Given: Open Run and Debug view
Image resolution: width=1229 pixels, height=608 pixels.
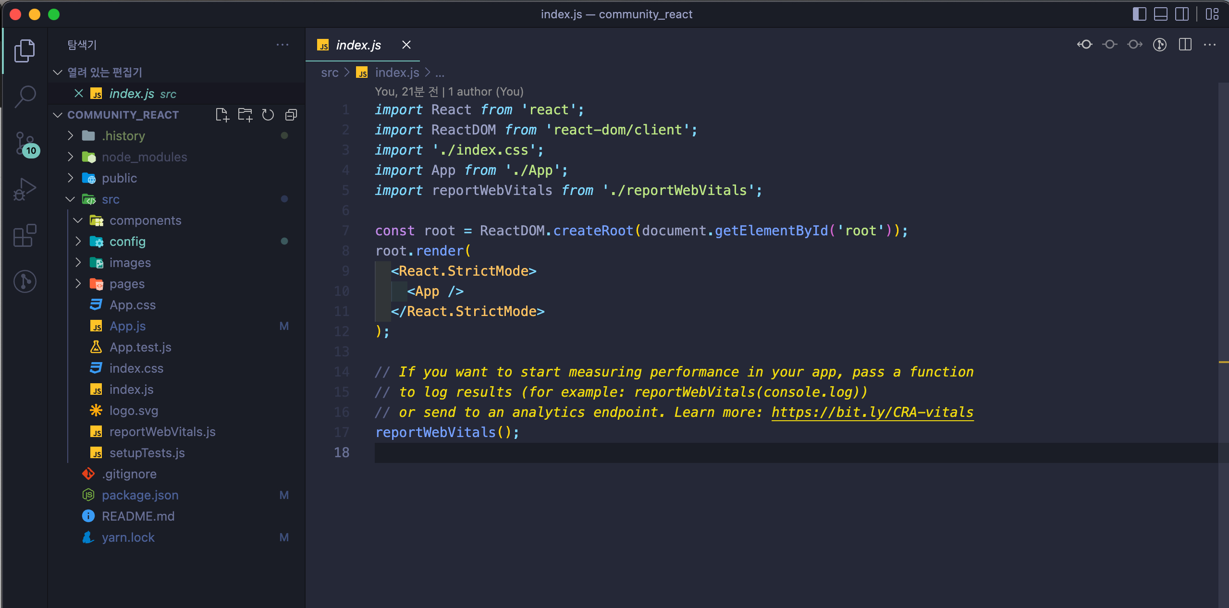Looking at the screenshot, I should tap(25, 189).
